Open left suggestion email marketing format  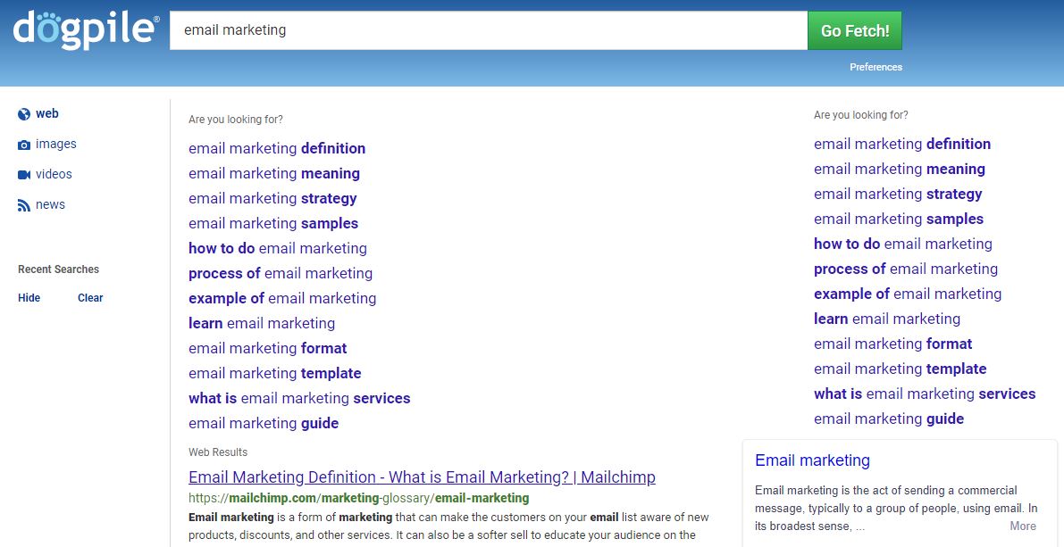[x=267, y=348]
